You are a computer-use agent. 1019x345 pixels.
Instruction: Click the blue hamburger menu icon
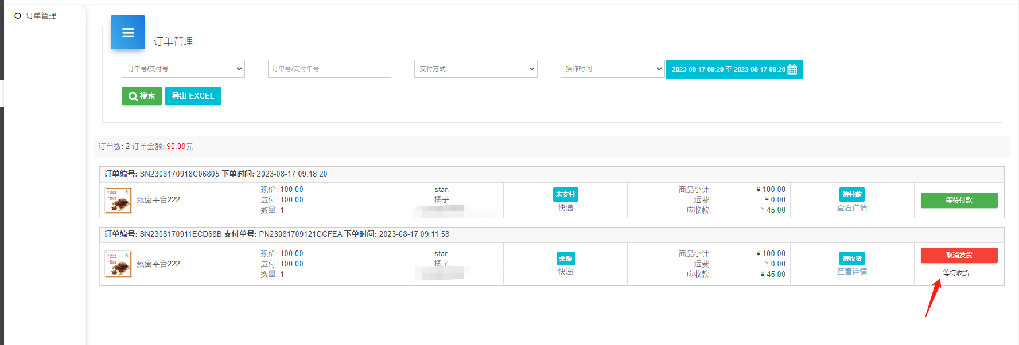coord(128,33)
